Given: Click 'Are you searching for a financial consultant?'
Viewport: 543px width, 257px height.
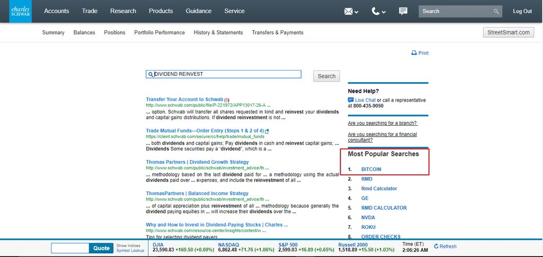Looking at the screenshot, I should [382, 137].
